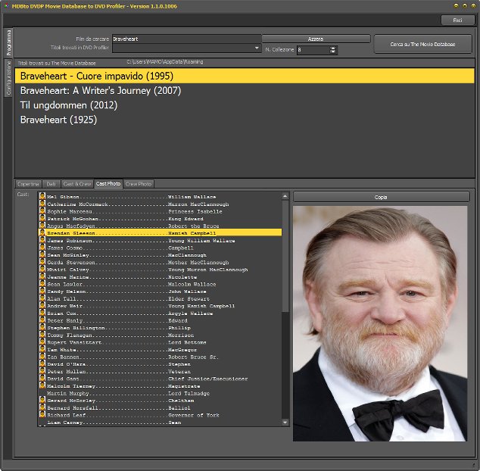Click the cast list scroll up arrow
The width and height of the screenshot is (480, 471).
click(x=285, y=196)
